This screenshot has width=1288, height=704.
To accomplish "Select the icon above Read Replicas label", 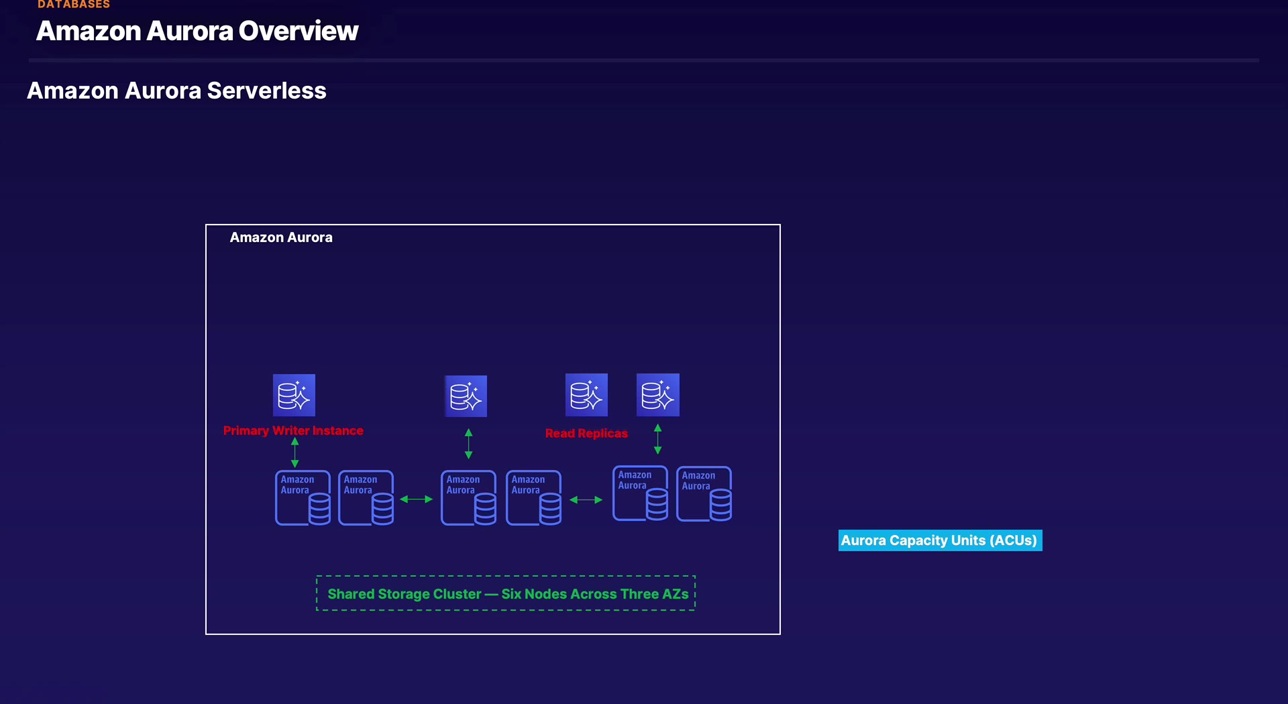I will [x=586, y=395].
